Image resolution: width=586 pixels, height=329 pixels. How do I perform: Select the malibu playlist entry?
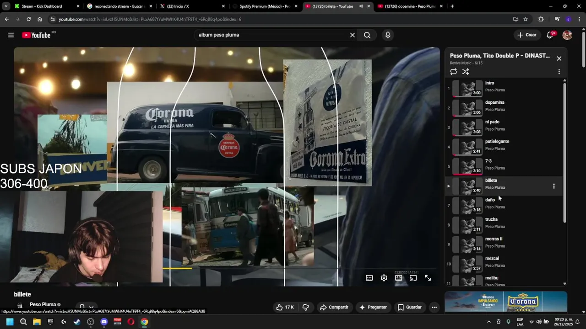(x=504, y=281)
